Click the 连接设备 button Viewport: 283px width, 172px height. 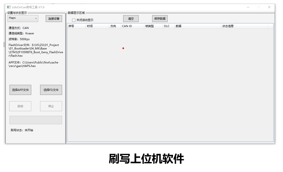[x=54, y=19]
